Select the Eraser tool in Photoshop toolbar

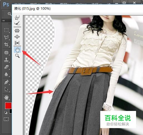click(x=6, y=67)
